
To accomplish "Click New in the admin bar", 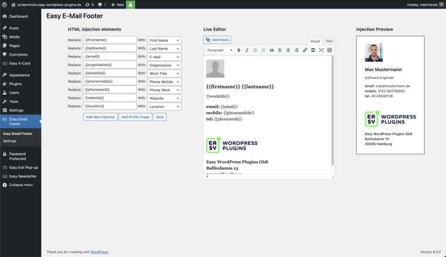I will pyautogui.click(x=118, y=4).
